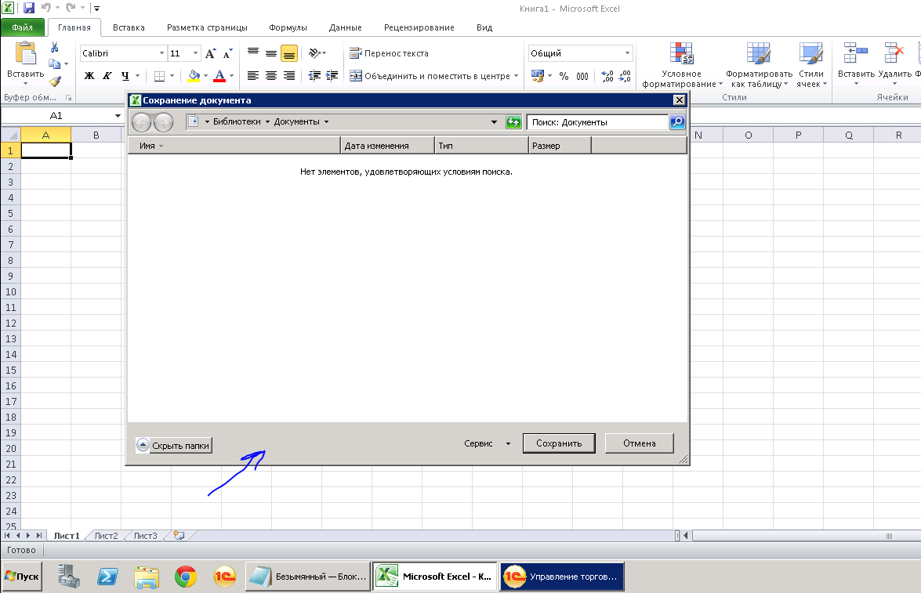
Task: Open font size 11 dropdown
Action: [196, 53]
